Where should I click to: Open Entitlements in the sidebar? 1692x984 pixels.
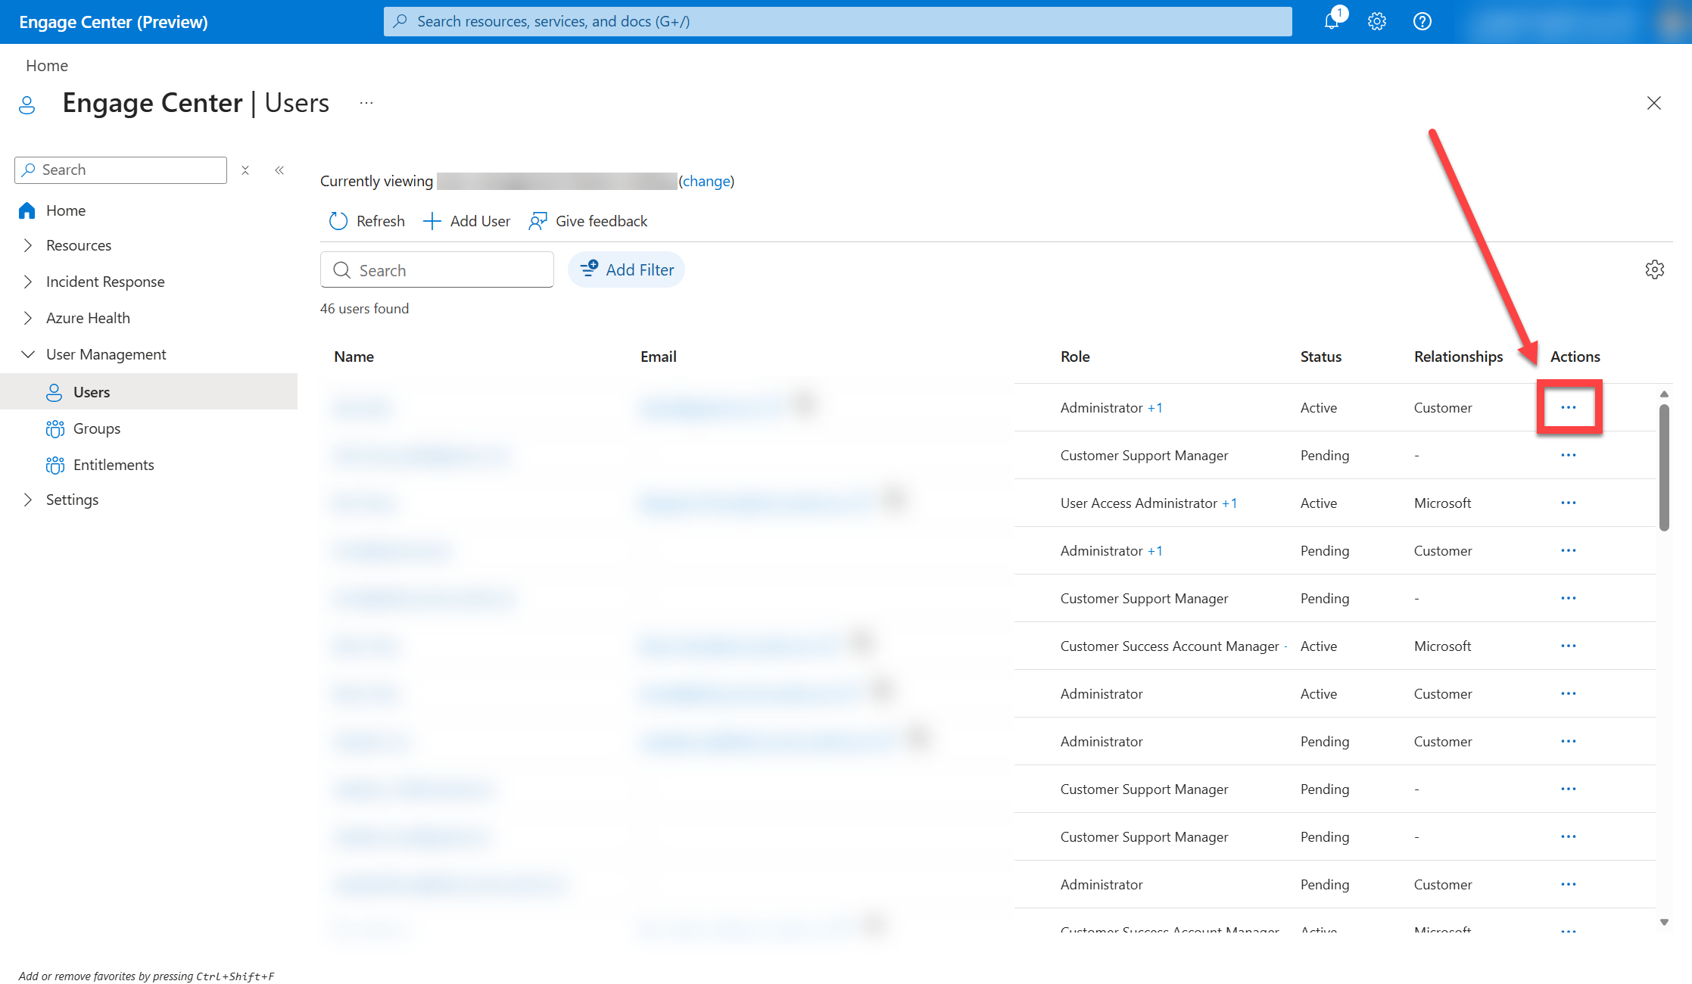114,465
